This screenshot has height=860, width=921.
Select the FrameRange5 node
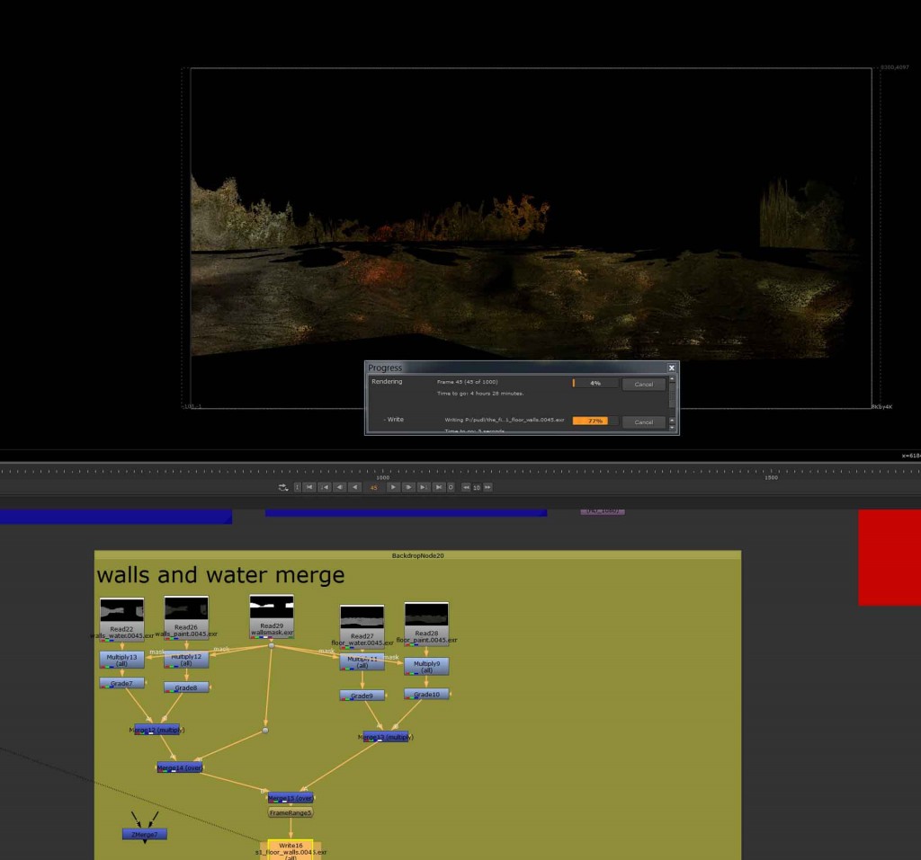(x=291, y=813)
